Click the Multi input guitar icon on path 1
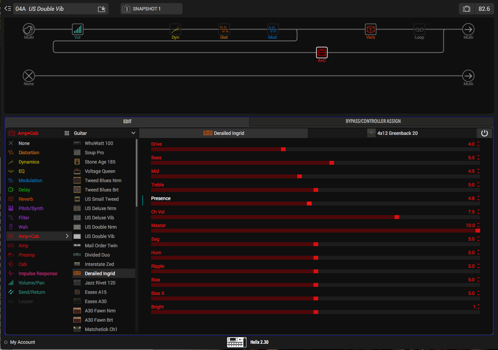The width and height of the screenshot is (498, 350). coord(29,29)
